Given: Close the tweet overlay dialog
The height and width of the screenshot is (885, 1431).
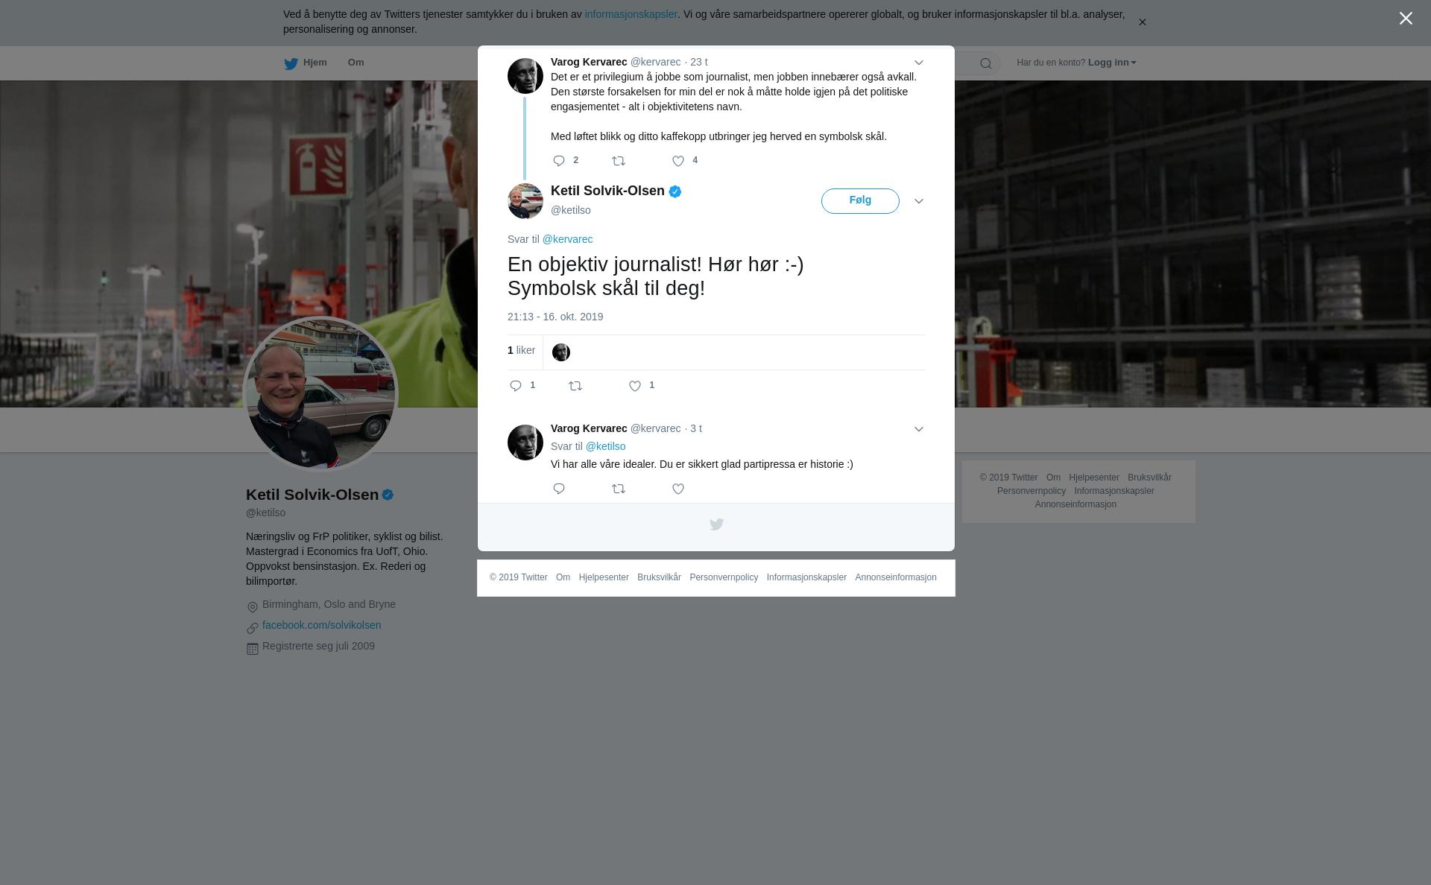Looking at the screenshot, I should click(1406, 19).
